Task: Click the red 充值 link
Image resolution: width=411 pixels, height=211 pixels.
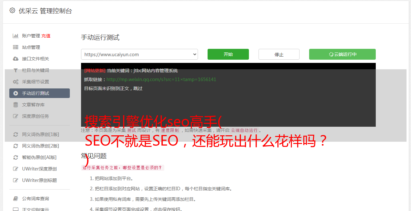Action: (46, 36)
